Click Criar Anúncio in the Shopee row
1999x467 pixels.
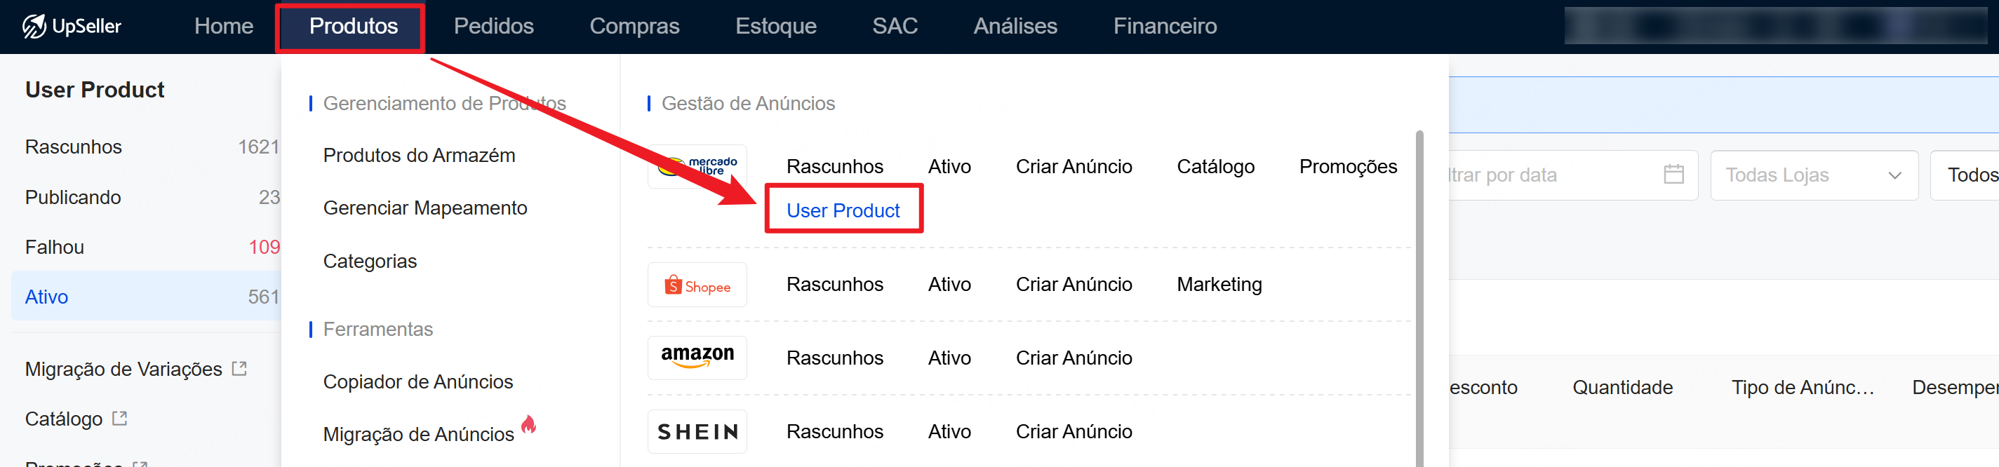click(x=1074, y=285)
